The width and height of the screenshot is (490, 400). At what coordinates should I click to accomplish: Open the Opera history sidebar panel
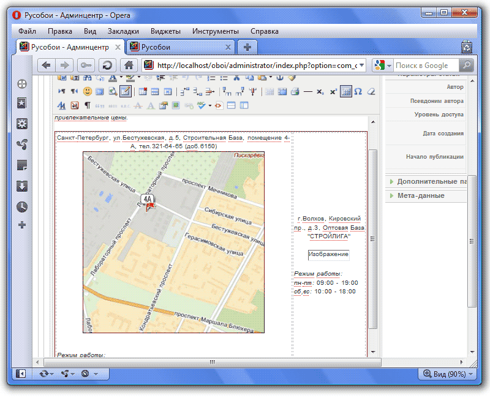pos(22,206)
